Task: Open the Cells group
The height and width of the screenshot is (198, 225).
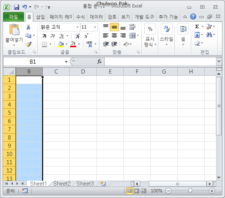Action: pos(183,34)
